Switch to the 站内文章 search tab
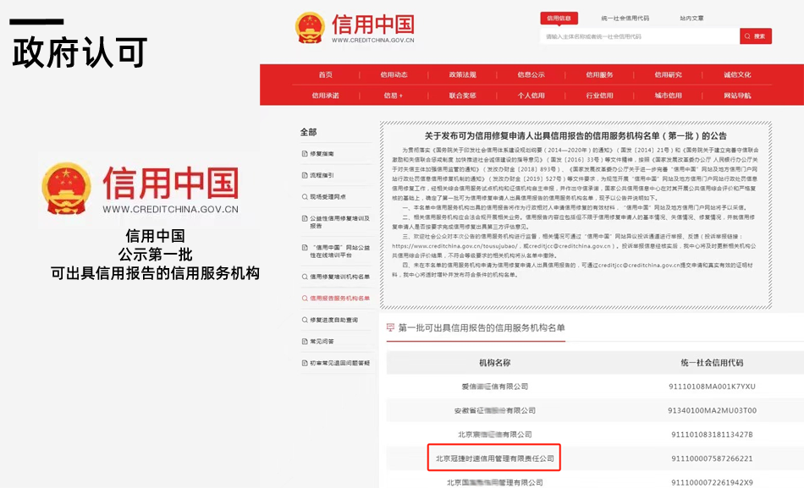 pyautogui.click(x=691, y=17)
